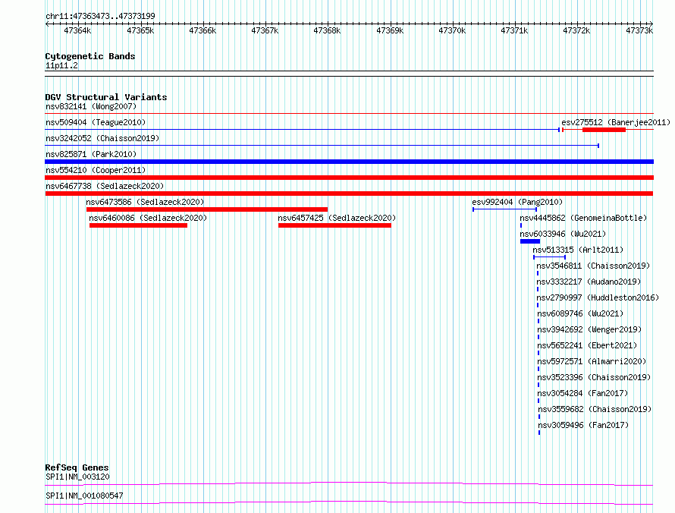
Task: Open nsv3546811 (Chaisson2019) variant label
Action: (593, 266)
